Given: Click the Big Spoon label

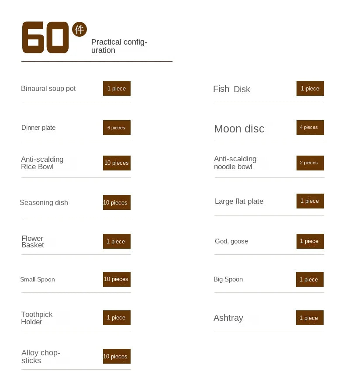Looking at the screenshot, I should (x=228, y=279).
